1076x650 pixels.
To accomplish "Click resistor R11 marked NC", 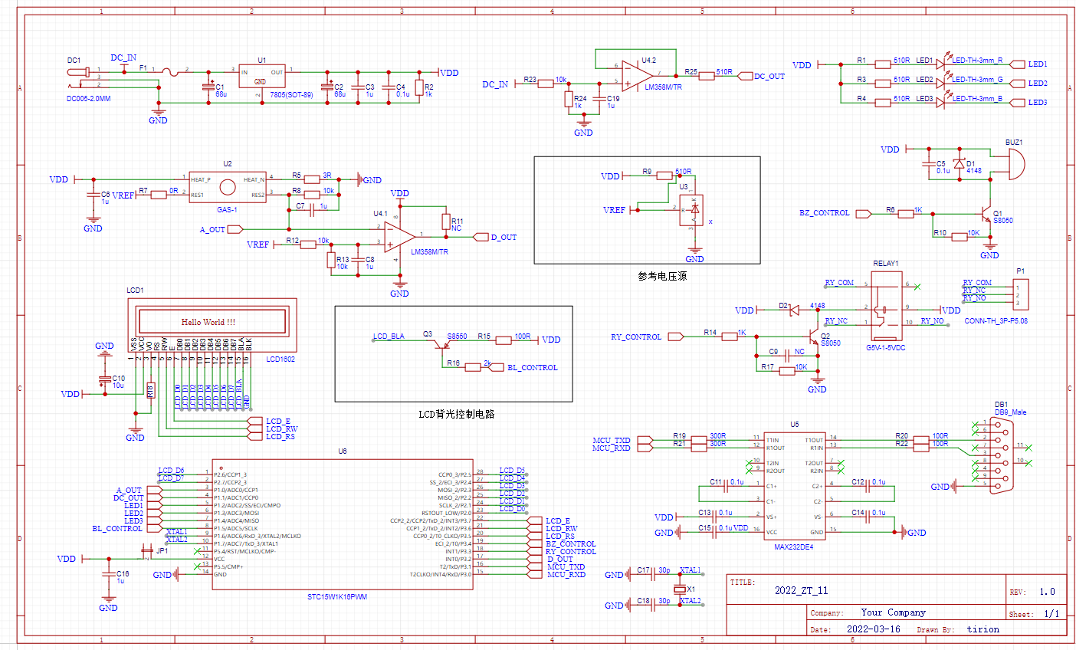I will [445, 222].
